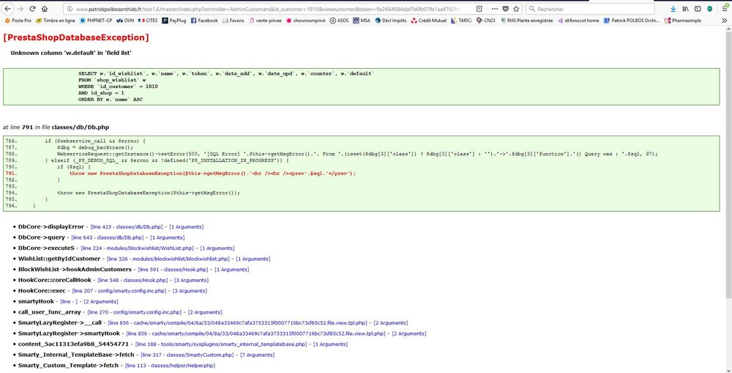Expand the 3 Arguments of HookCore::exec

pos(190,291)
